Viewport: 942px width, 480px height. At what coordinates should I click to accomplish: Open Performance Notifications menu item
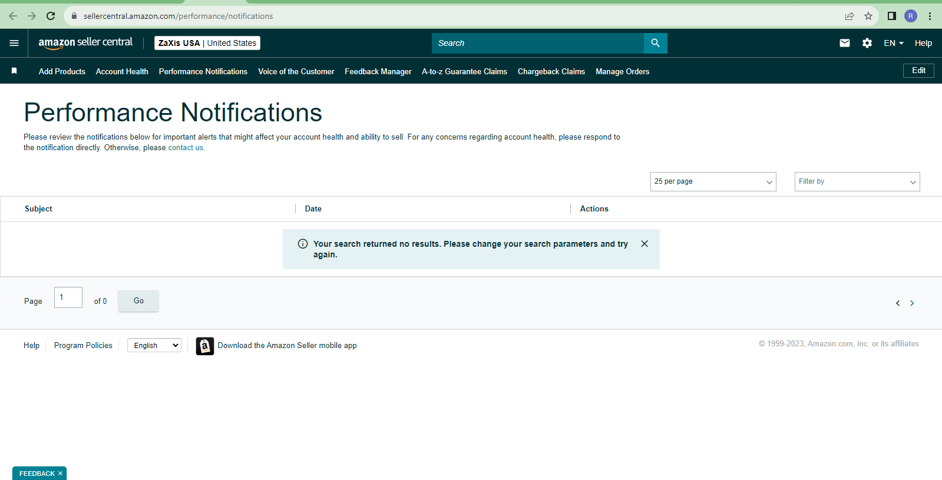point(203,71)
